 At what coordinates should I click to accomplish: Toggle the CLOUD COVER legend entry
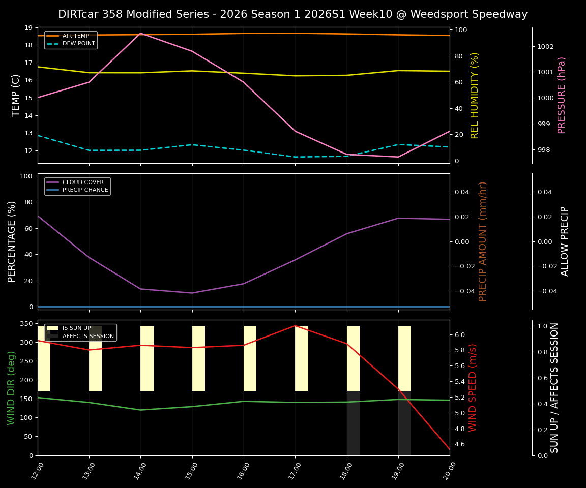82,182
